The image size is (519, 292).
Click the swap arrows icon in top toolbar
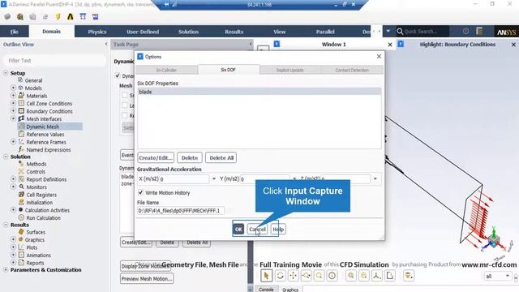45,16
